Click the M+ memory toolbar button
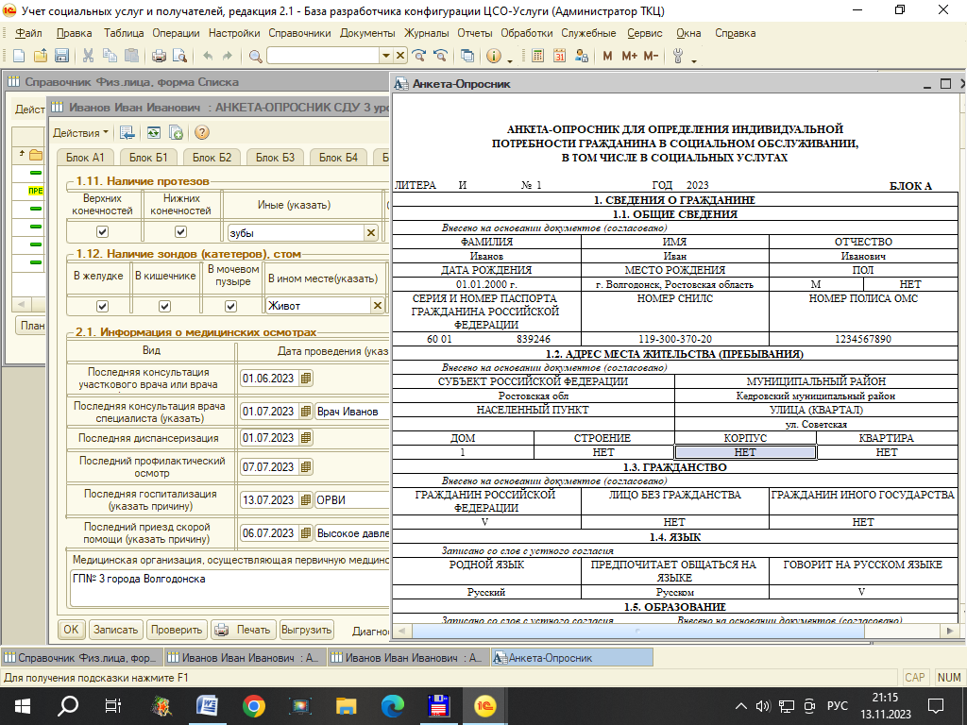The image size is (967, 725). [x=630, y=57]
